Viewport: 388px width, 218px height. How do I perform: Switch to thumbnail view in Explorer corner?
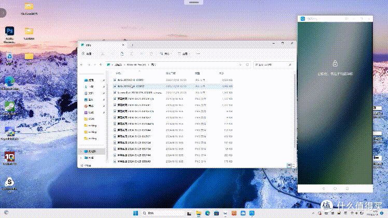[x=295, y=165]
